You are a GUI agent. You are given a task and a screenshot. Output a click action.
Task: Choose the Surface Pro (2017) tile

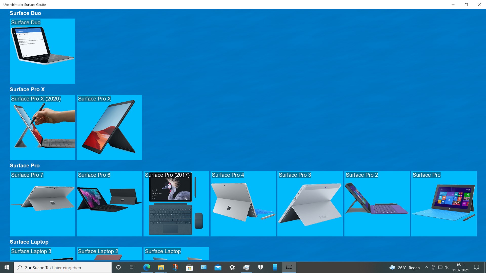[x=176, y=204]
